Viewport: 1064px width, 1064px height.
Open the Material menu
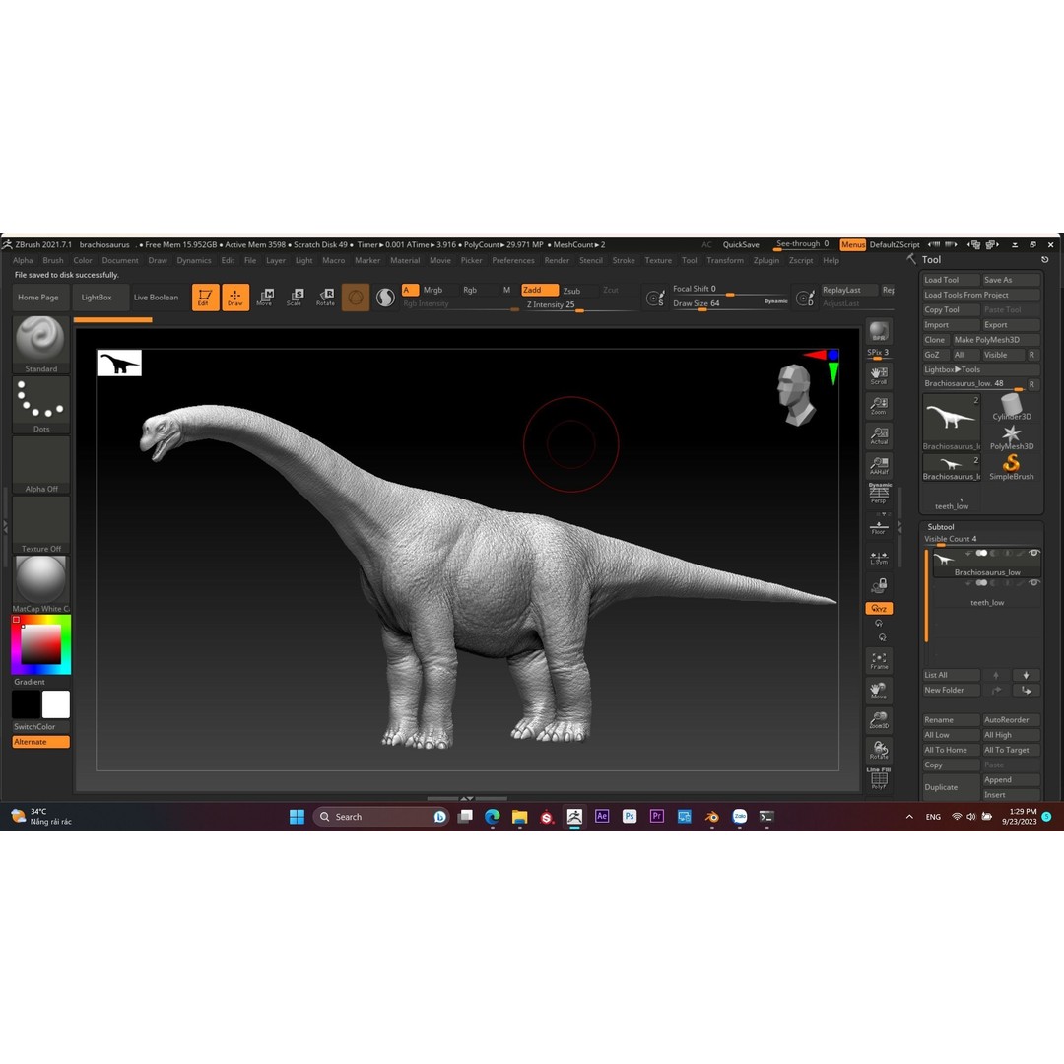(405, 260)
